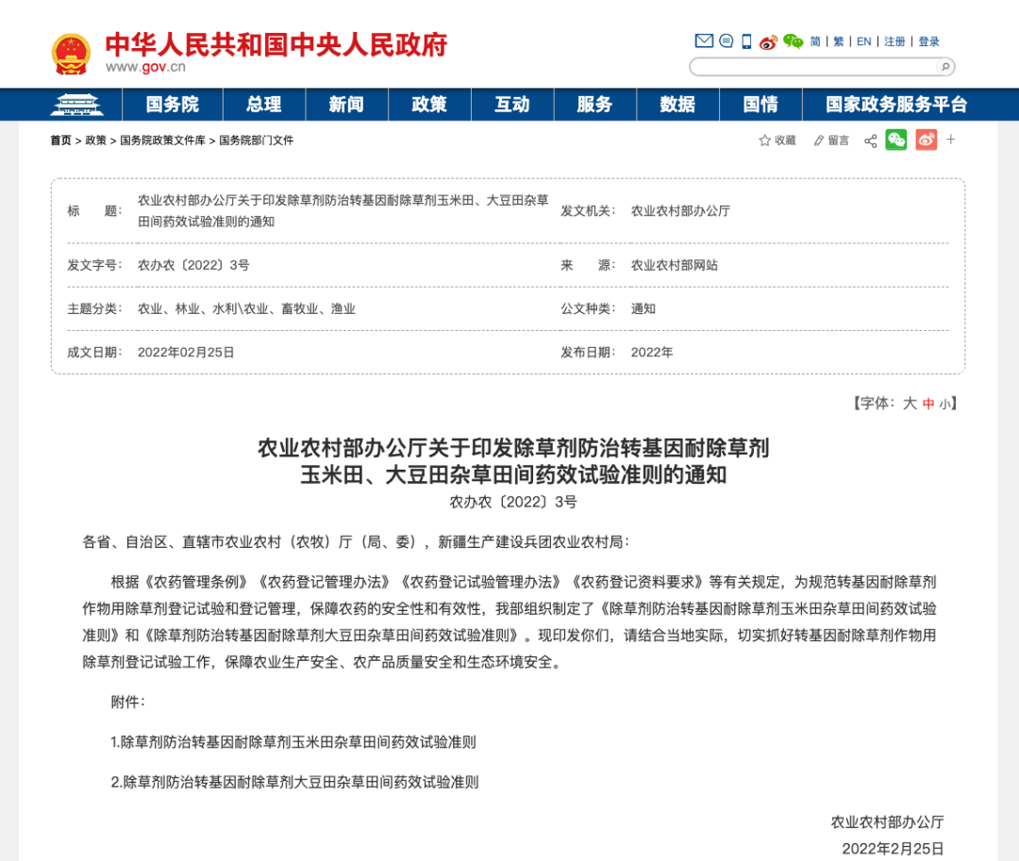
Task: Switch to English EN version
Action: [863, 41]
